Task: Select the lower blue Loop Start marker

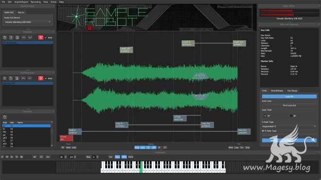Action: [122, 125]
